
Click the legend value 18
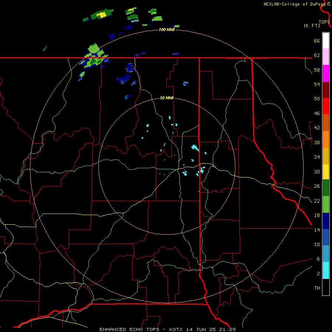point(317,215)
